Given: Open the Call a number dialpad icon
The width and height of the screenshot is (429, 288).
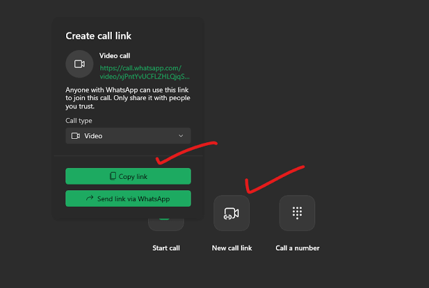Looking at the screenshot, I should pos(297,213).
